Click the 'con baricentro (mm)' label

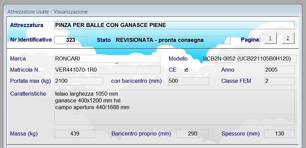click(137, 81)
